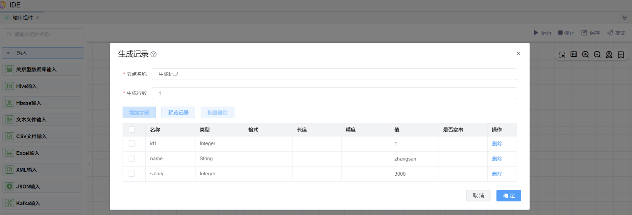Check the checkbox for salary row
This screenshot has height=215, width=632.
coord(132,174)
